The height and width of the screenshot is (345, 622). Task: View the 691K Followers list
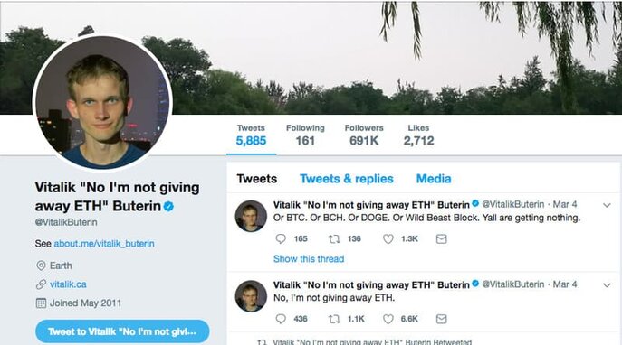(364, 135)
